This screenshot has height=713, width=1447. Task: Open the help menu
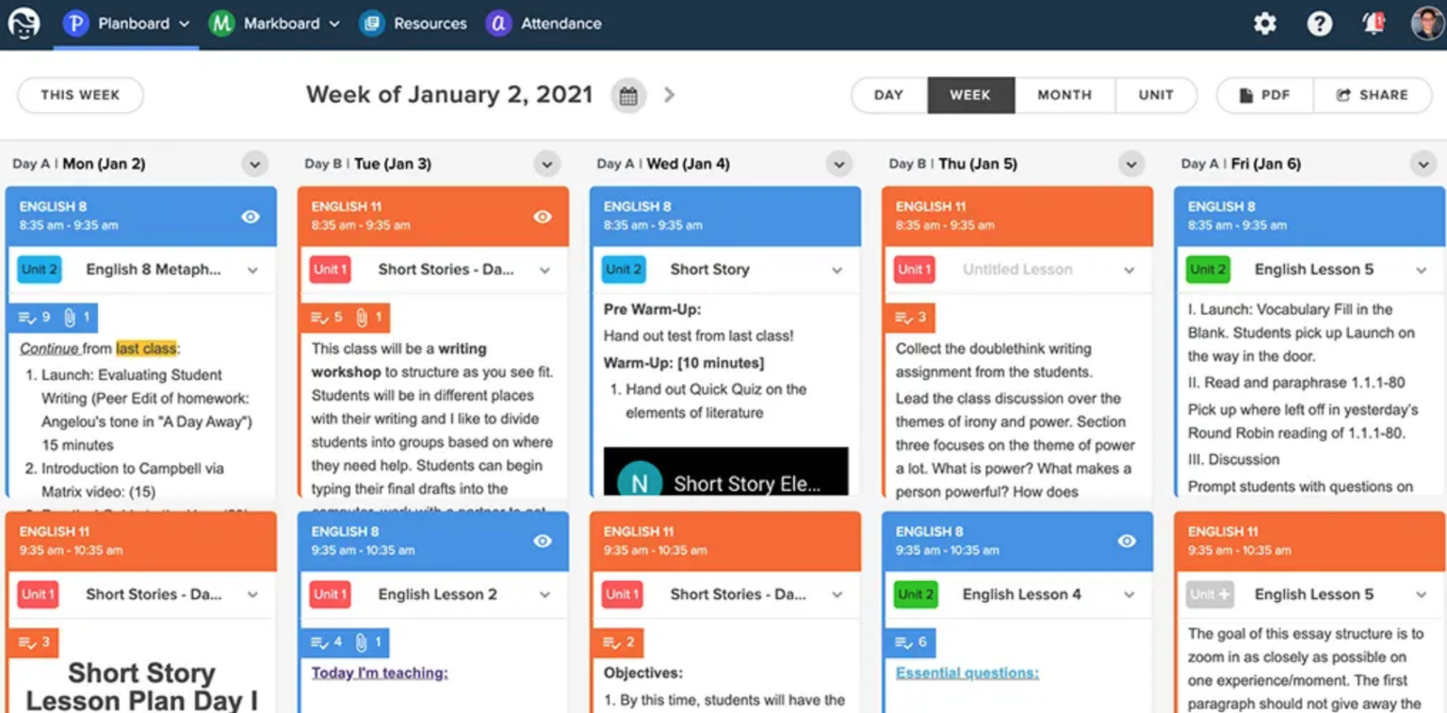1319,24
